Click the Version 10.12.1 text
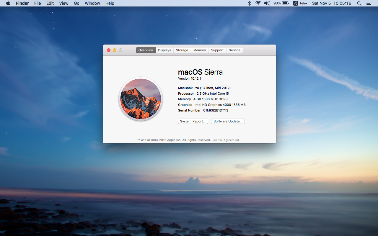This screenshot has height=236, width=378. [x=189, y=78]
